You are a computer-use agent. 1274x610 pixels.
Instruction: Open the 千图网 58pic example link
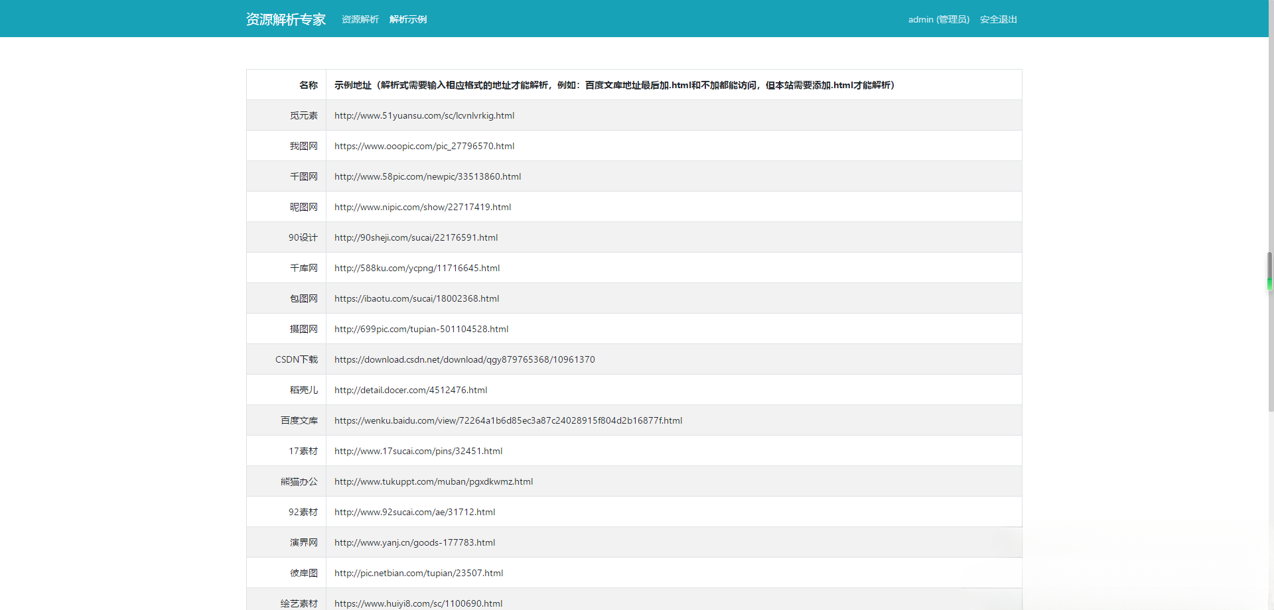tap(427, 176)
